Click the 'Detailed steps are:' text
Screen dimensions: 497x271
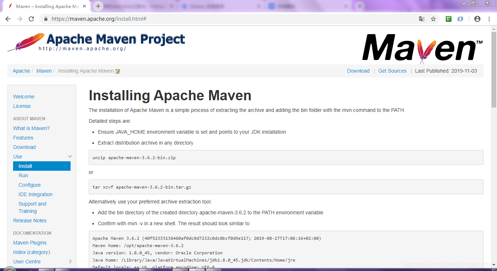(x=110, y=121)
